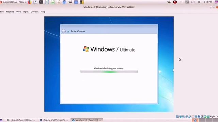Click the display status icon
The image size is (218, 122).
pos(196,116)
